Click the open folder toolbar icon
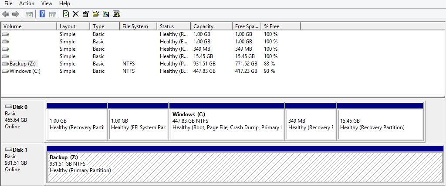The image size is (446, 186). tap(96, 14)
